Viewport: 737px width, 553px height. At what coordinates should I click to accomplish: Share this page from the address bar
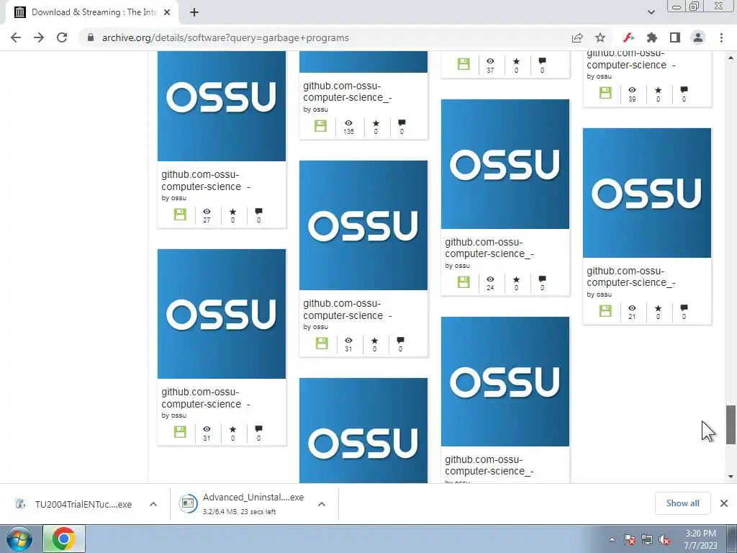tap(577, 37)
